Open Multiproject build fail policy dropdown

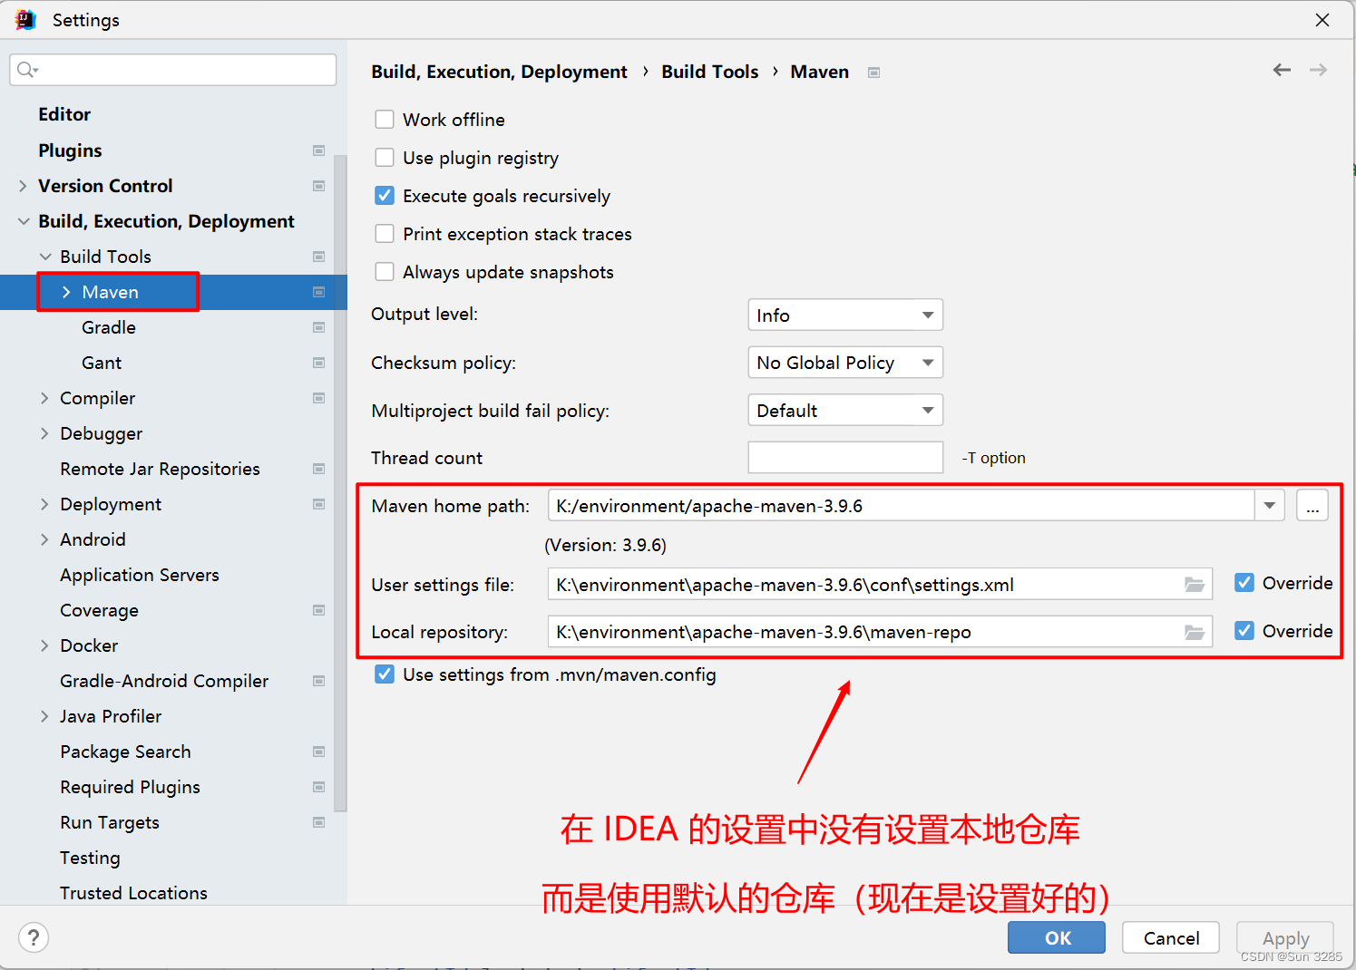(x=845, y=410)
